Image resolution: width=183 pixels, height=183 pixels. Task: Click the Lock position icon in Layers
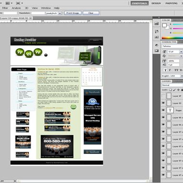[x=178, y=90]
